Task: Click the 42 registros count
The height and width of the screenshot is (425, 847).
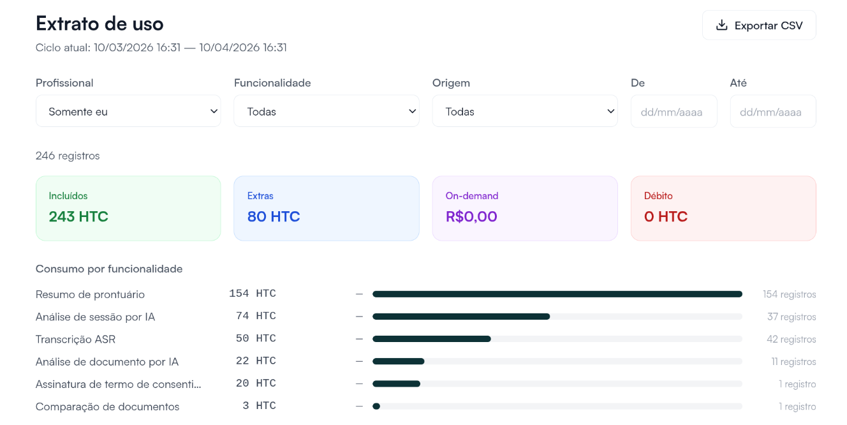Action: pyautogui.click(x=792, y=339)
